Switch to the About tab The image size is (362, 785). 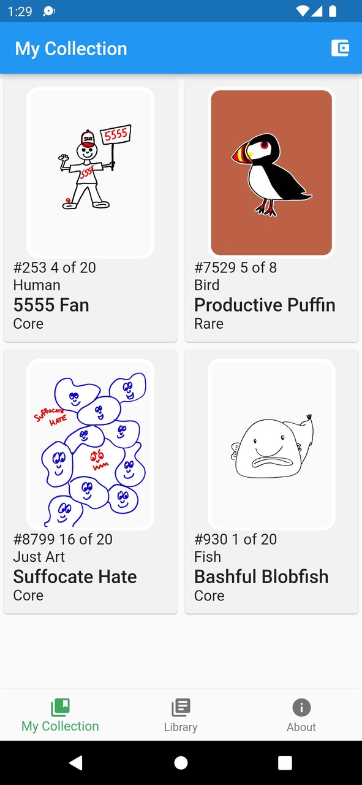point(301,714)
